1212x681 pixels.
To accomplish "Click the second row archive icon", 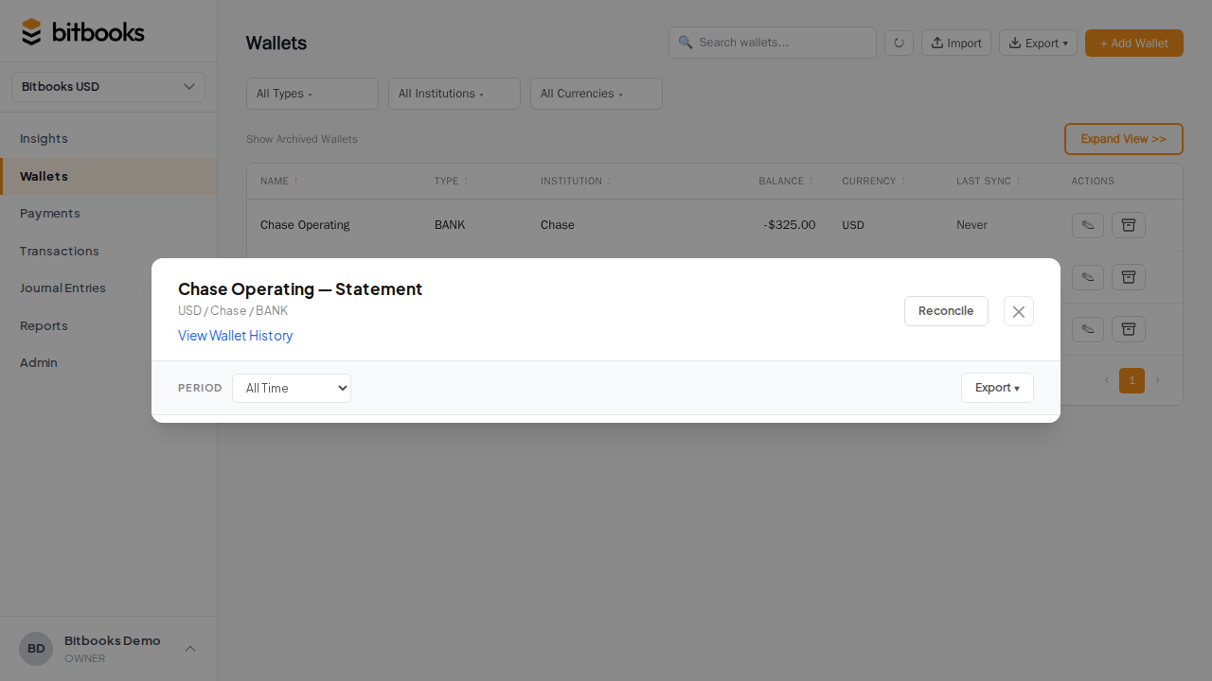I will point(1129,277).
